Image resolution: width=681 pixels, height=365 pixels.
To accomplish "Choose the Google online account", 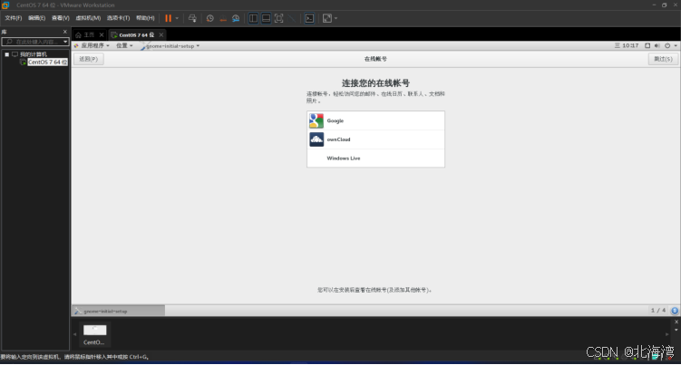I will tap(375, 120).
